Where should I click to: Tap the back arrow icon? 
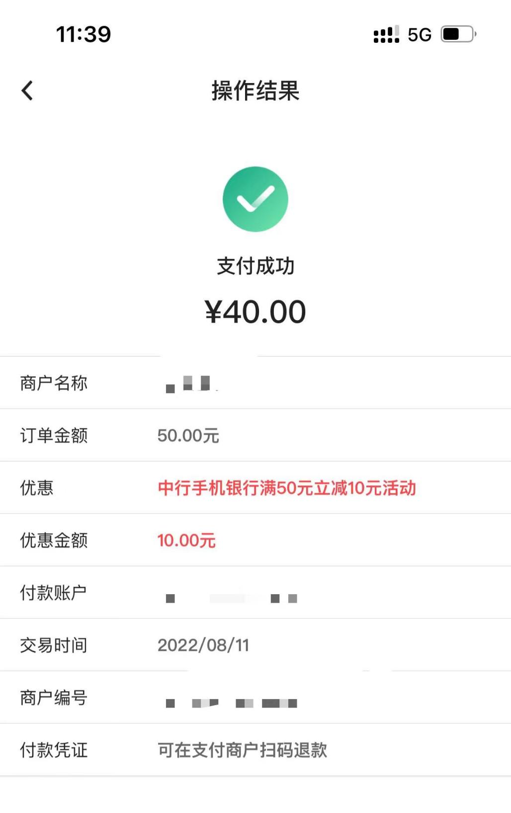[x=27, y=90]
